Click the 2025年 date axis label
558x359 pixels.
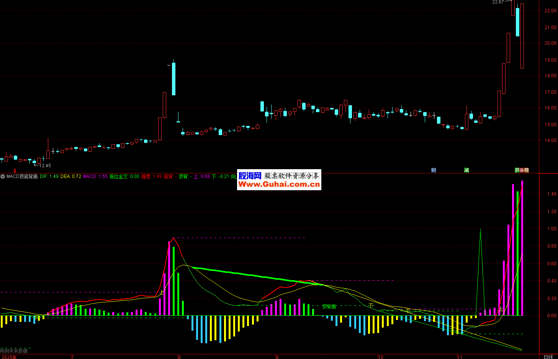click(9, 357)
